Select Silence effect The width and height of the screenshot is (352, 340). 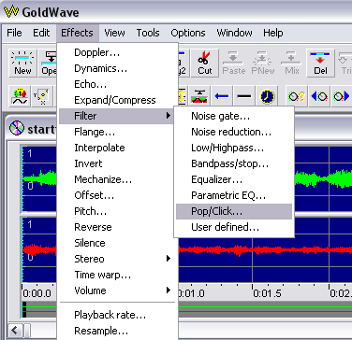coord(116,243)
